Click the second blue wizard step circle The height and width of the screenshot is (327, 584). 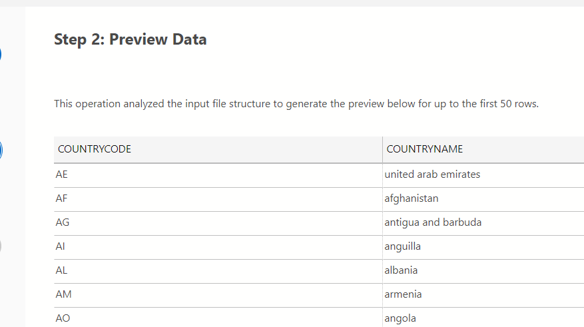pyautogui.click(x=1, y=150)
